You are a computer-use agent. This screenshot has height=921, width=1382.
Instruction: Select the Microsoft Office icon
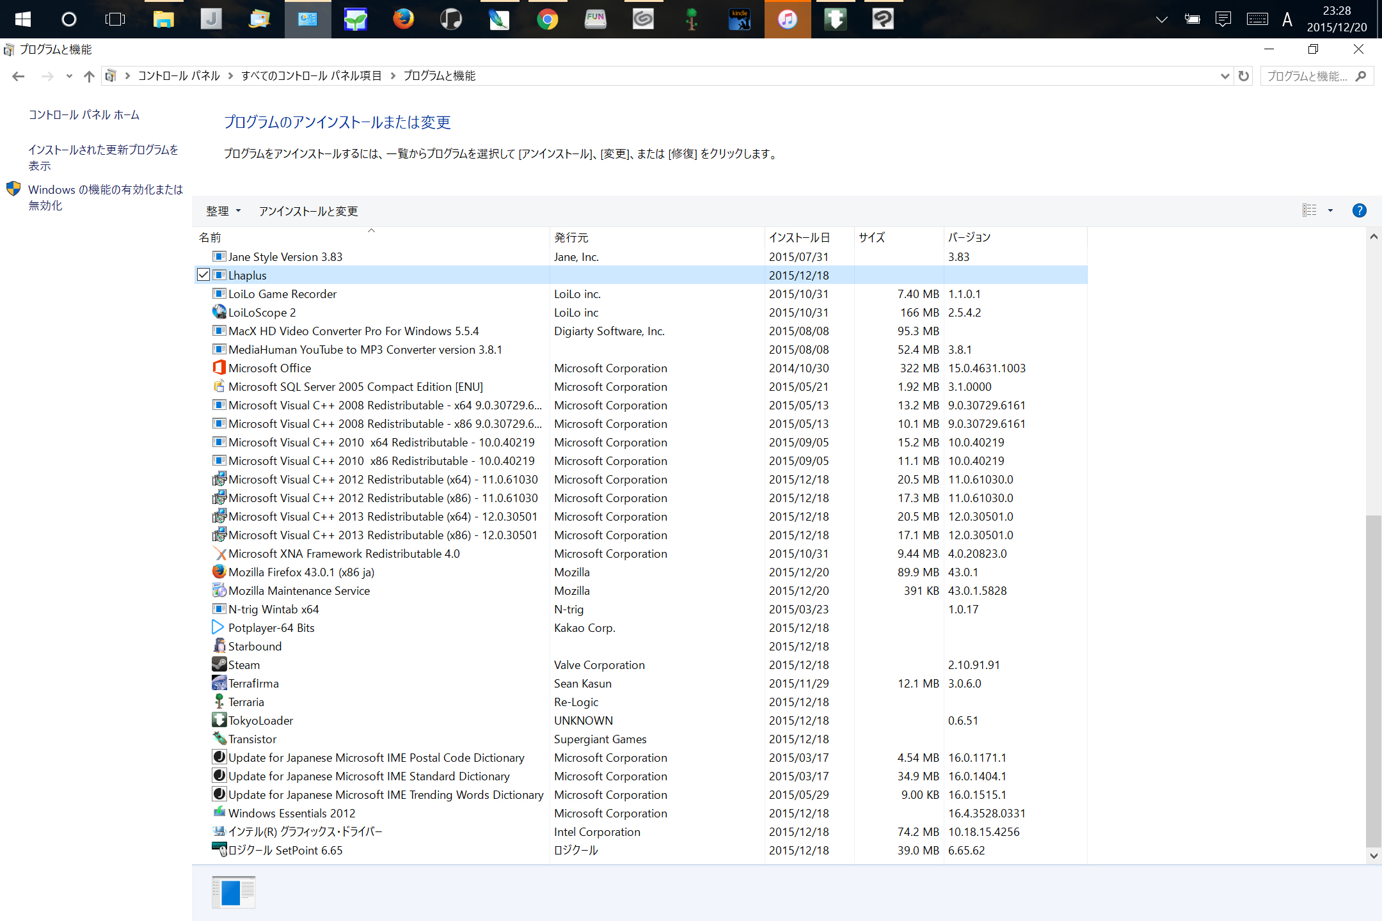[x=219, y=368]
